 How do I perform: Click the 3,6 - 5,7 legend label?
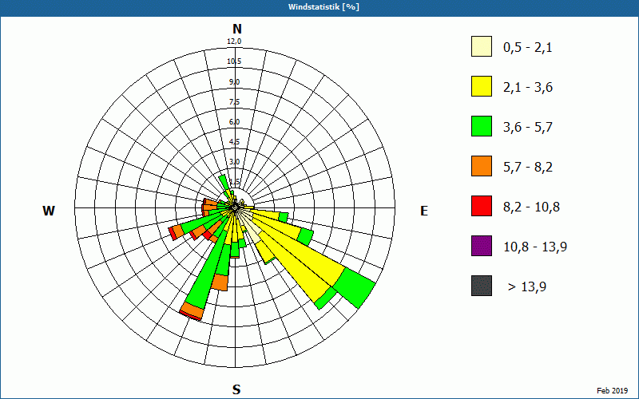click(x=528, y=128)
